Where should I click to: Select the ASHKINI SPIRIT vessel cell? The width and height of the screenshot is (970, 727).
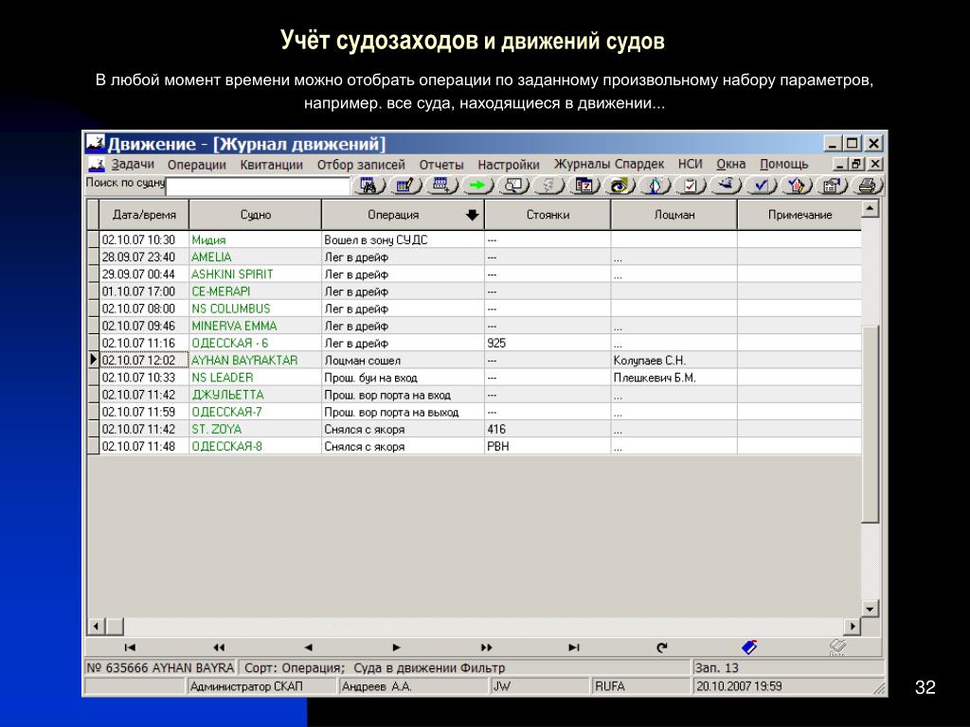coord(255,275)
